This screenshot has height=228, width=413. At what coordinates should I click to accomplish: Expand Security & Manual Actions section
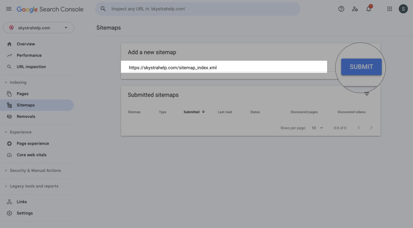click(6, 171)
